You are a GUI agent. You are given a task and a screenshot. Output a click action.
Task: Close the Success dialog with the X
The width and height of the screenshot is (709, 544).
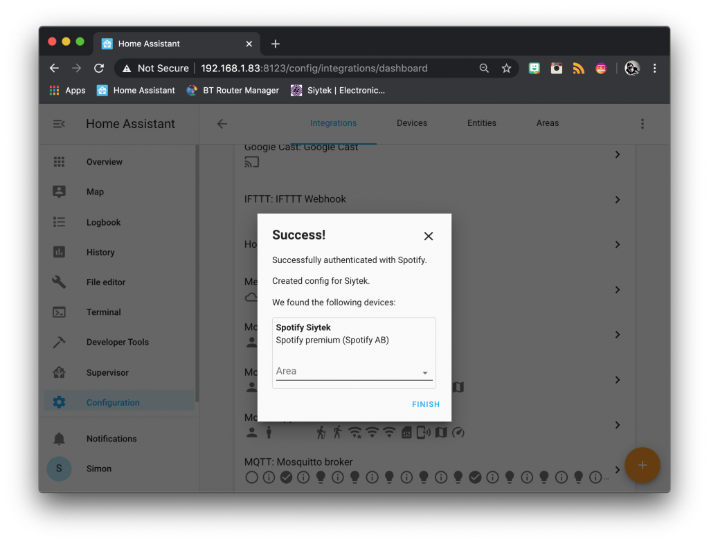[x=428, y=236]
